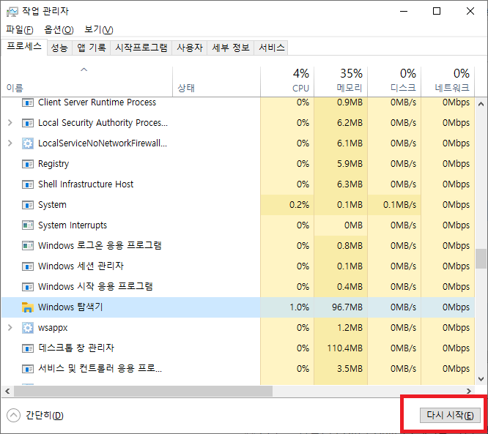
Task: Expand the Local Security Authority Process group
Action: click(10, 123)
